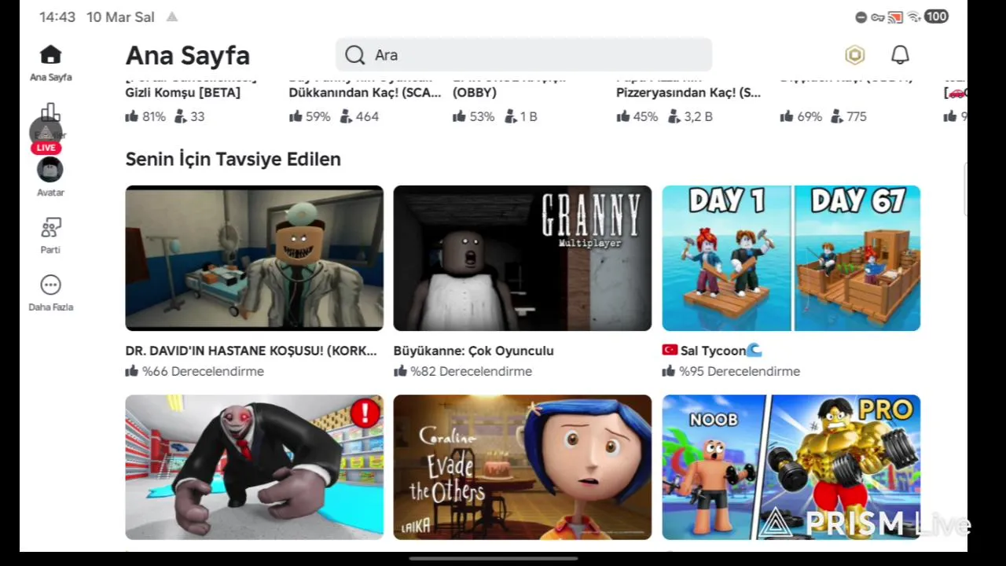The height and width of the screenshot is (566, 1006).
Task: Open the Gizli Komşu [BETA] game
Action: (183, 92)
